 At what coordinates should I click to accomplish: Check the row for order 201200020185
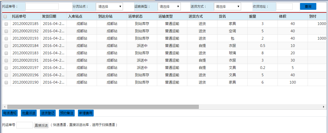coord(6,24)
